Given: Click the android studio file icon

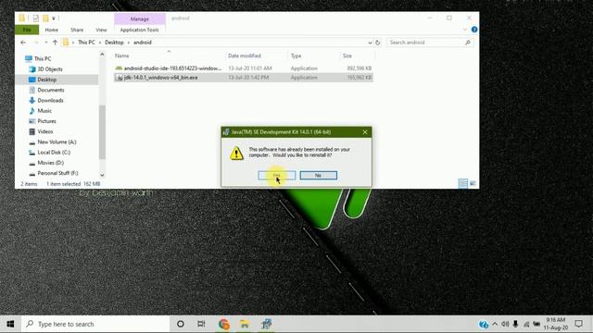Looking at the screenshot, I should pyautogui.click(x=119, y=68).
